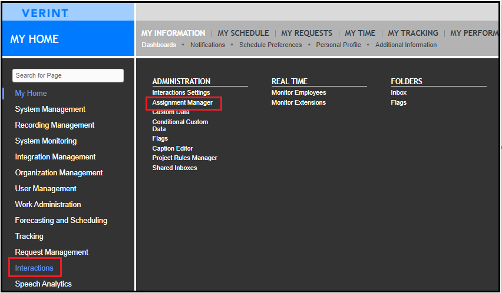Viewport: 502px width, 293px height.
Task: Open Flags under Folders
Action: tap(398, 102)
